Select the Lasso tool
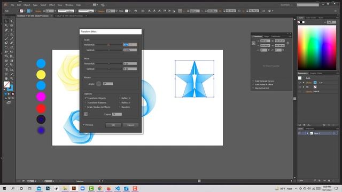The width and height of the screenshot is (342, 192). pos(12,26)
